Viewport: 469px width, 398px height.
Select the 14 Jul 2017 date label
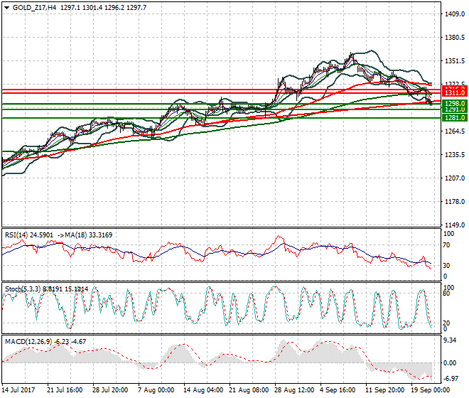tap(18, 390)
